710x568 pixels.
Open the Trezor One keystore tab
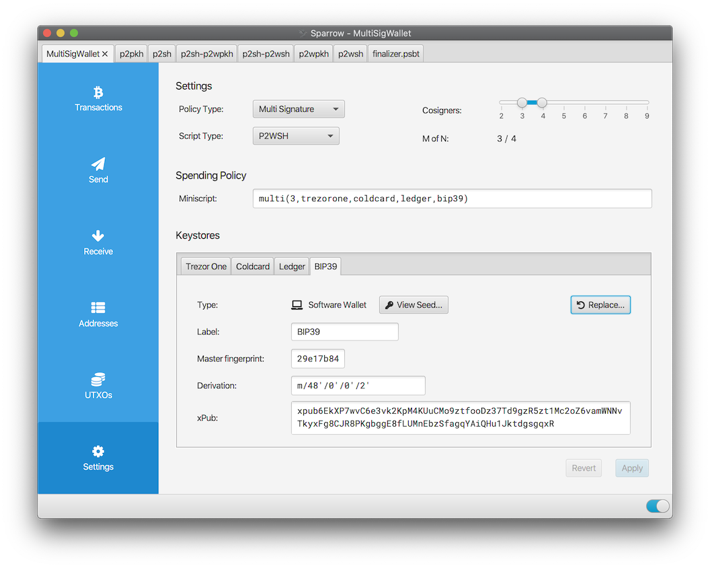(206, 267)
